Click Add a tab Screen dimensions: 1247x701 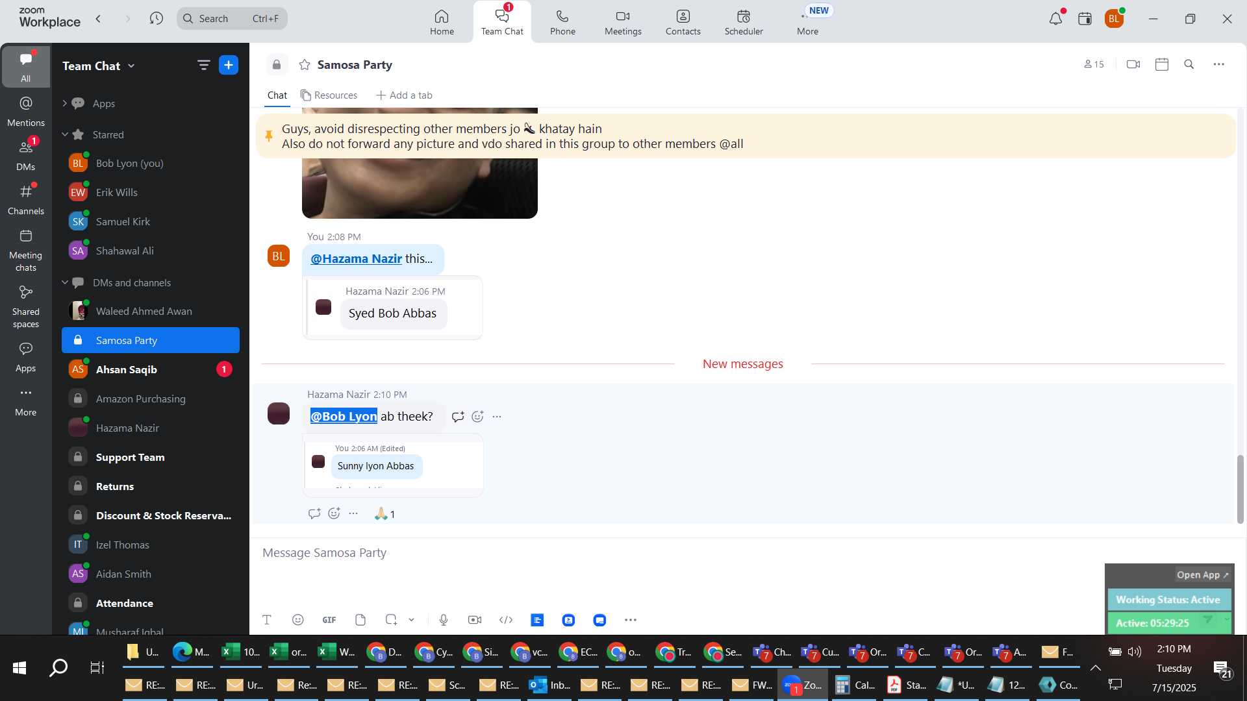point(404,95)
